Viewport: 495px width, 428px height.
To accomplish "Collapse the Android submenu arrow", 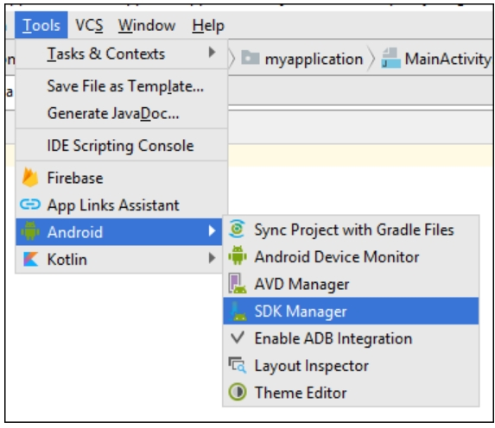I will pos(213,231).
